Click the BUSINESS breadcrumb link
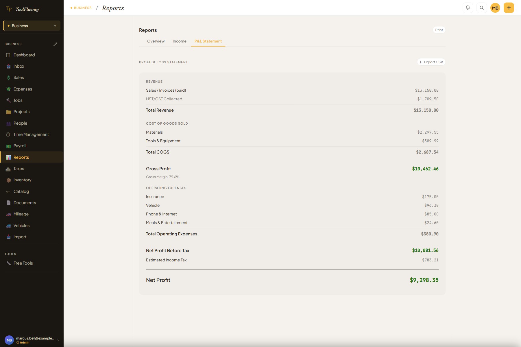The height and width of the screenshot is (347, 521). click(83, 8)
